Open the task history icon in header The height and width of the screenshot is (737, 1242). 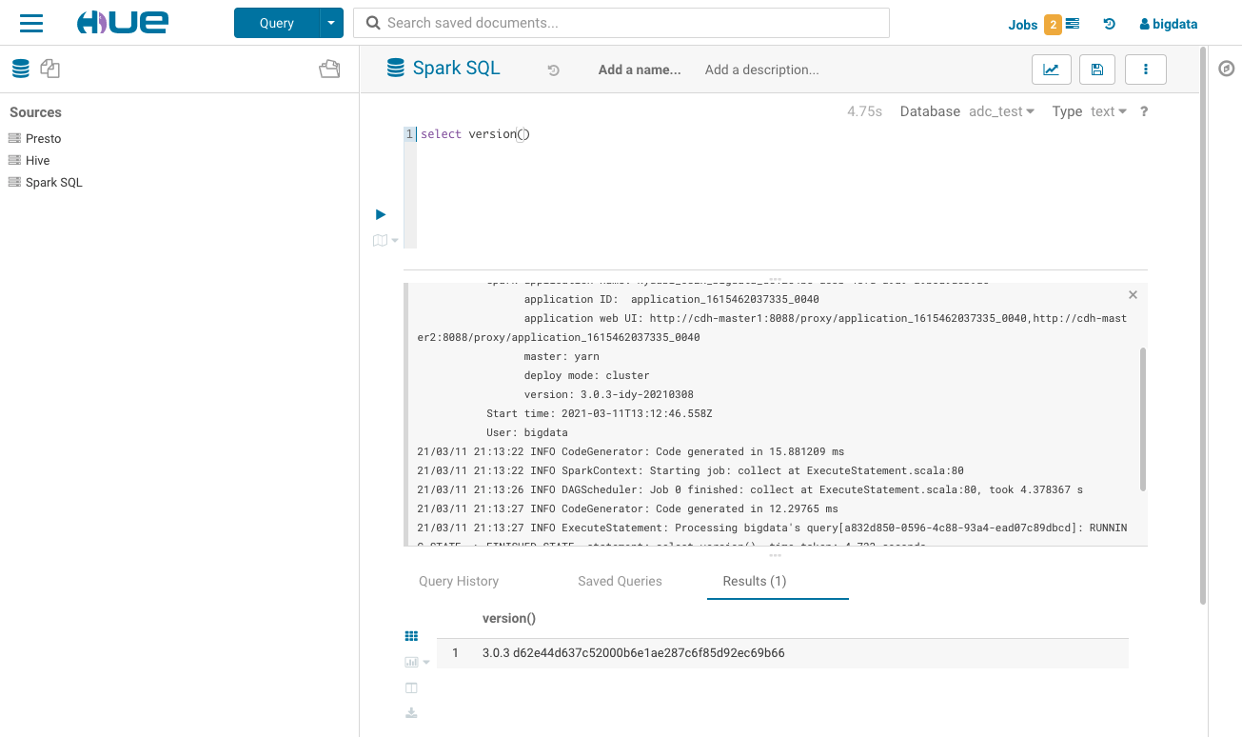(1110, 24)
